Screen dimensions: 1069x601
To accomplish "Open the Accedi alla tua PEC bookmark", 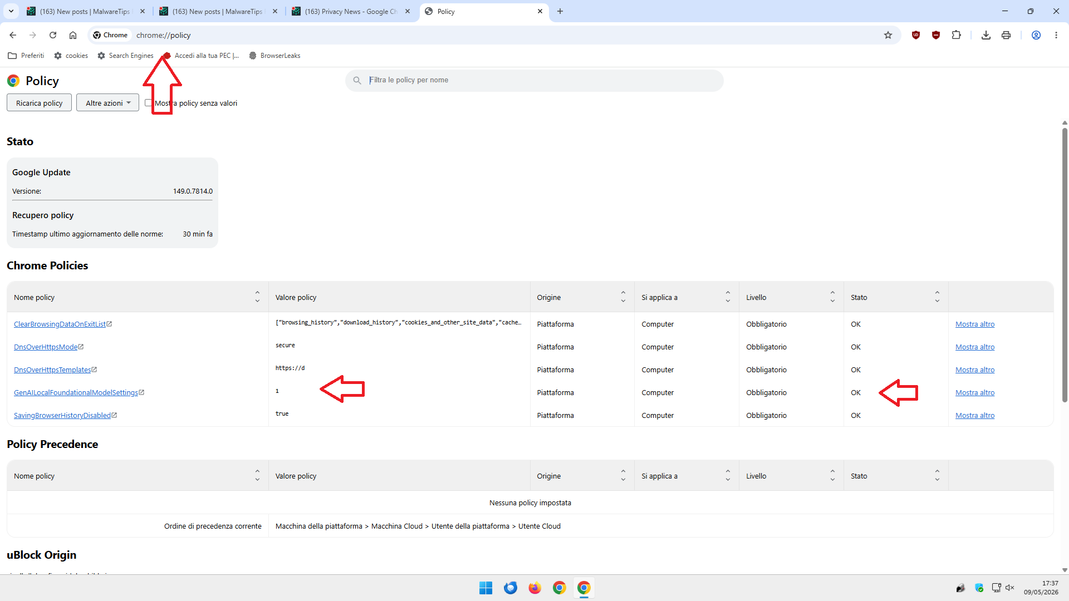I will 201,56.
